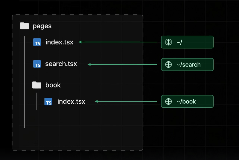Select the ~/book route text
This screenshot has height=160, width=239.
point(186,102)
